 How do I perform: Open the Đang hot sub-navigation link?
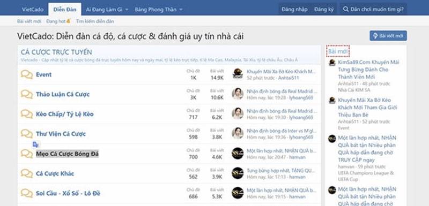pos(58,21)
